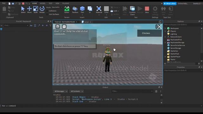Image resolution: width=203 pixels, height=114 pixels.
Task: Select Teams in Explorer
Action: coord(173,60)
